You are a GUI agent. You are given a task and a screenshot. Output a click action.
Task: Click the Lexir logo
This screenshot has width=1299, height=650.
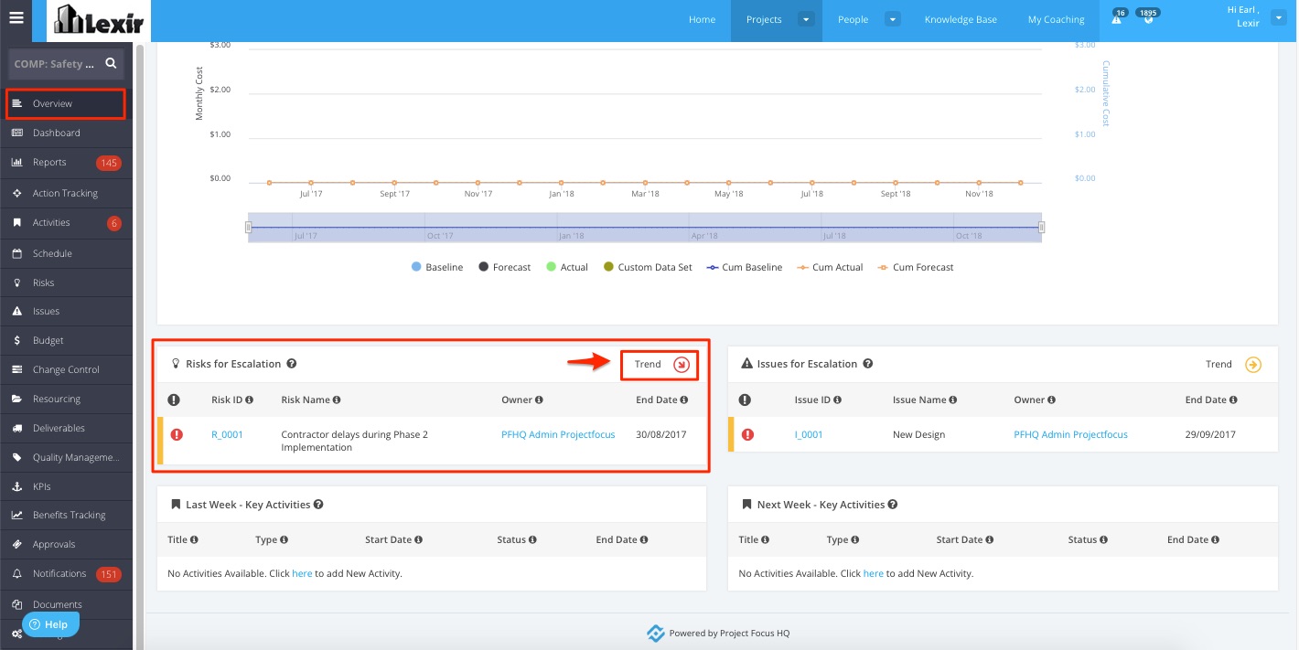click(x=98, y=20)
